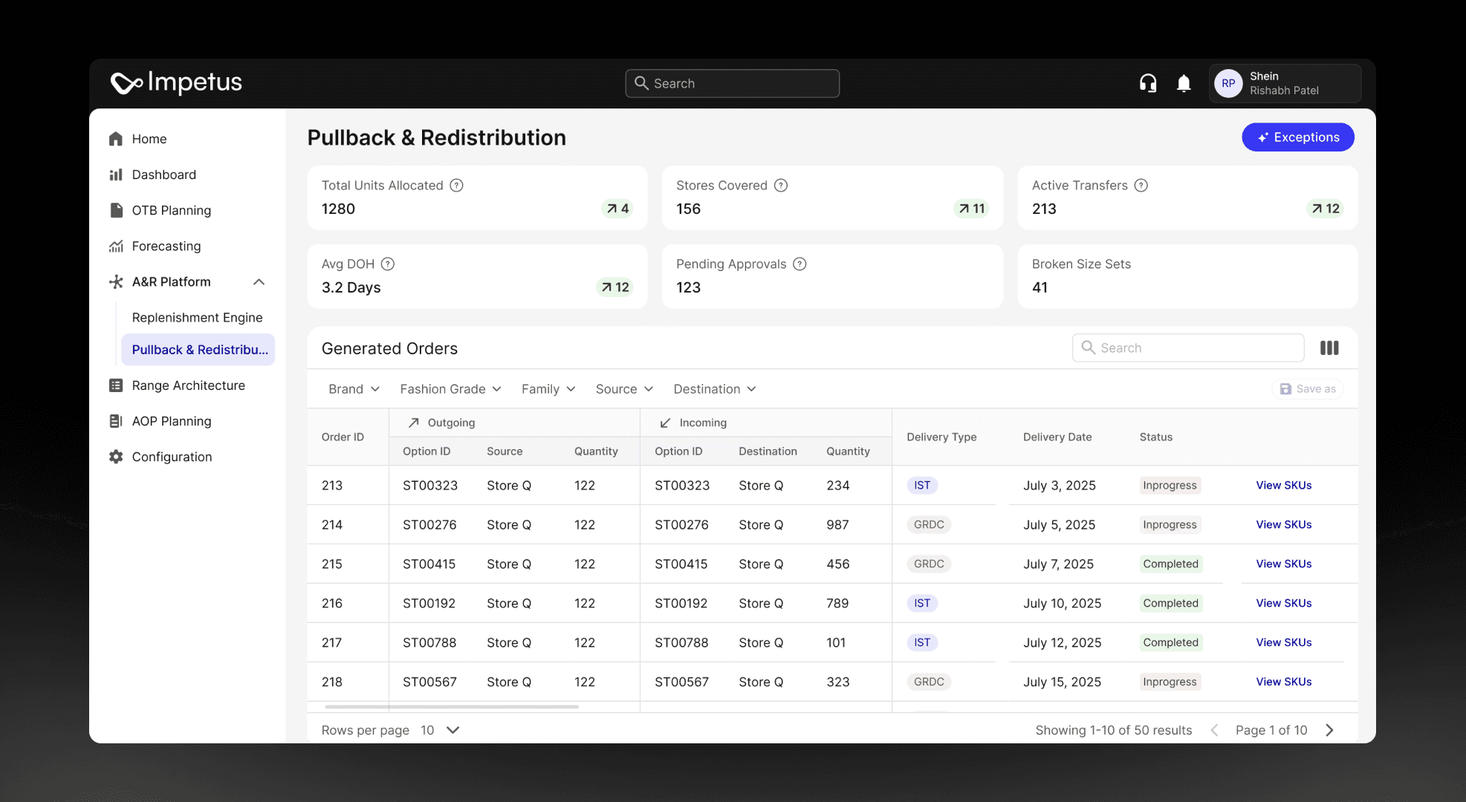Click the headset support icon

pos(1148,83)
